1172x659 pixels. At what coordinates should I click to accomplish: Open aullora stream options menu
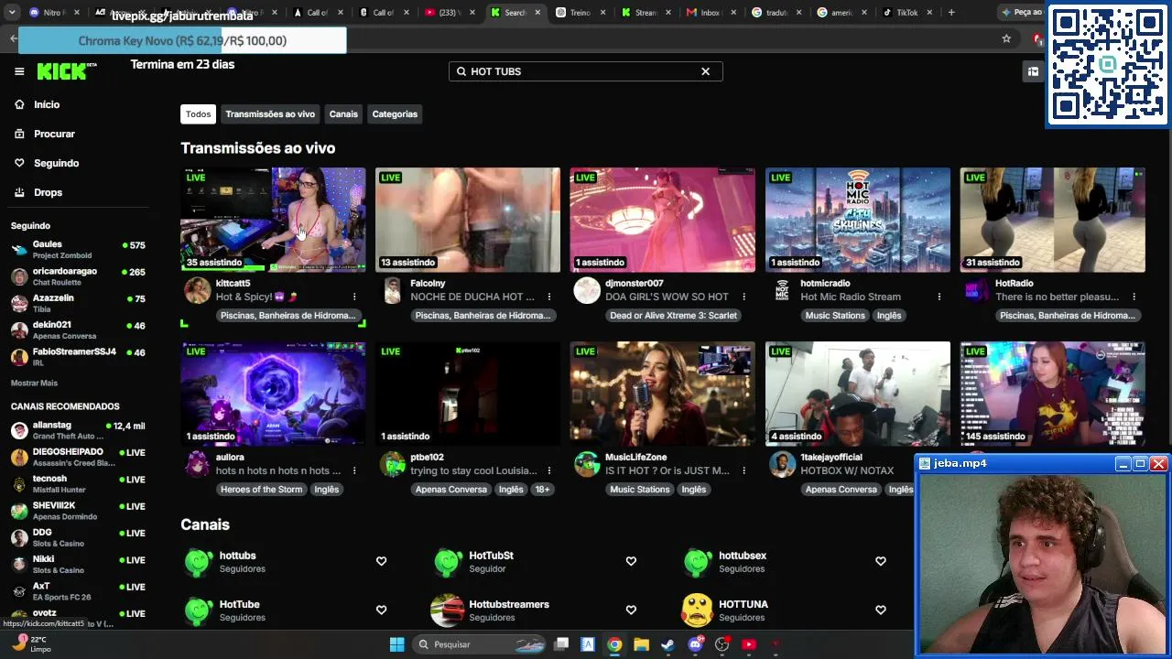[x=354, y=470]
